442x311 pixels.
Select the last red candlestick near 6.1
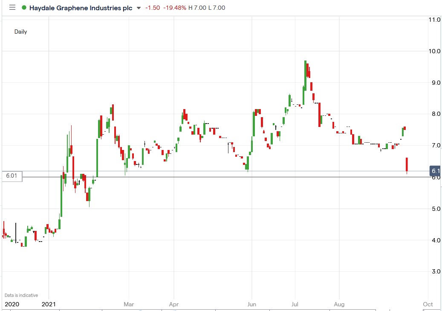pos(407,165)
